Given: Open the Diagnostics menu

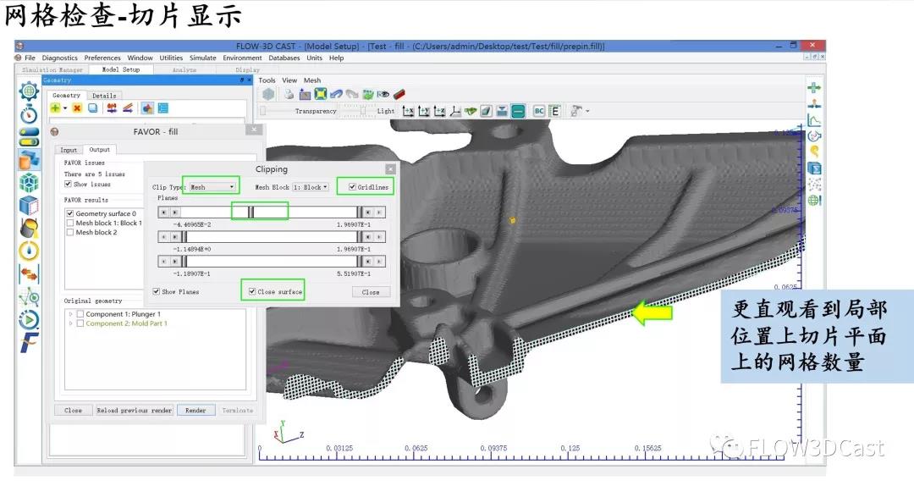Looking at the screenshot, I should tap(59, 58).
